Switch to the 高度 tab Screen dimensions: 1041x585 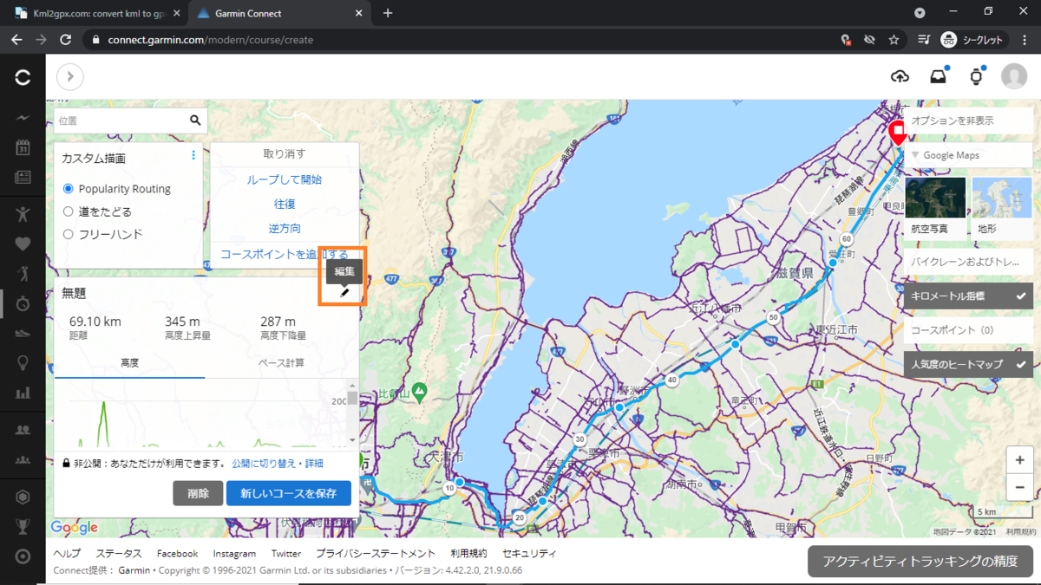[129, 362]
